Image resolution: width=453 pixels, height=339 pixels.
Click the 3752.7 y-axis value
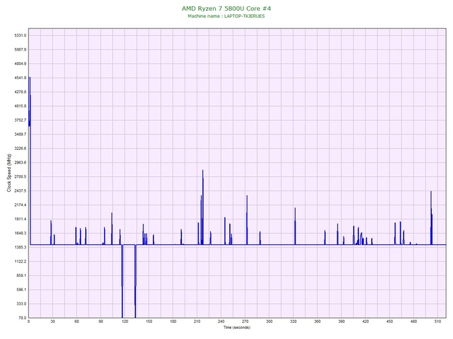(20, 120)
